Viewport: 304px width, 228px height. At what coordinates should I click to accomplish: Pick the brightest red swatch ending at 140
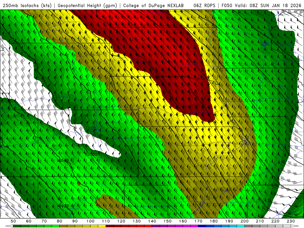click(148, 226)
